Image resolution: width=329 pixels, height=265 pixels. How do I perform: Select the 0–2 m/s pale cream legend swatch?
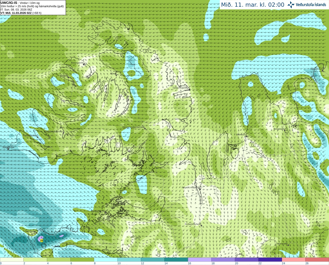tap(12, 260)
